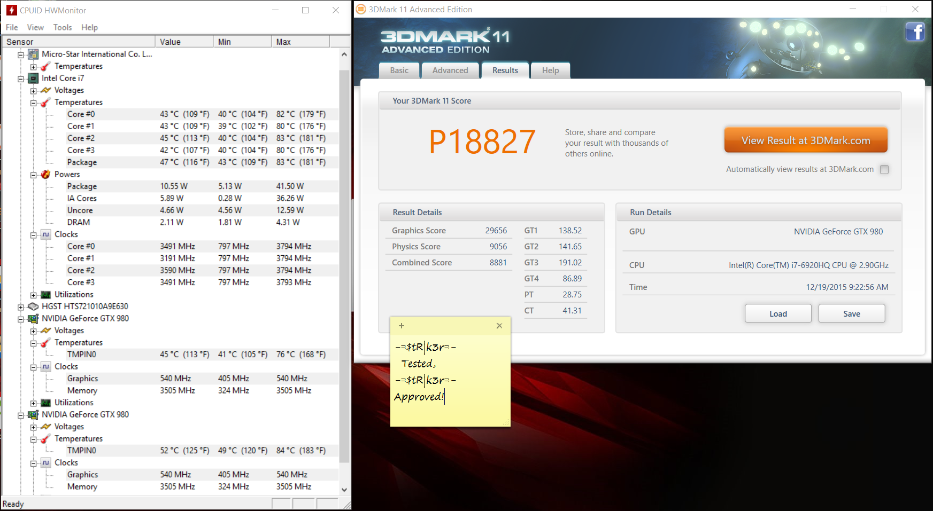Click the Facebook icon in 3DMark
The height and width of the screenshot is (511, 933).
[915, 32]
